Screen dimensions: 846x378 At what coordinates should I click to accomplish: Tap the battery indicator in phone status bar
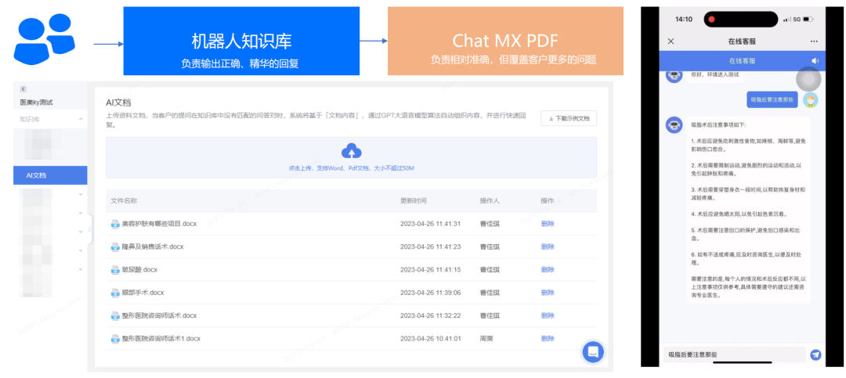[x=808, y=19]
